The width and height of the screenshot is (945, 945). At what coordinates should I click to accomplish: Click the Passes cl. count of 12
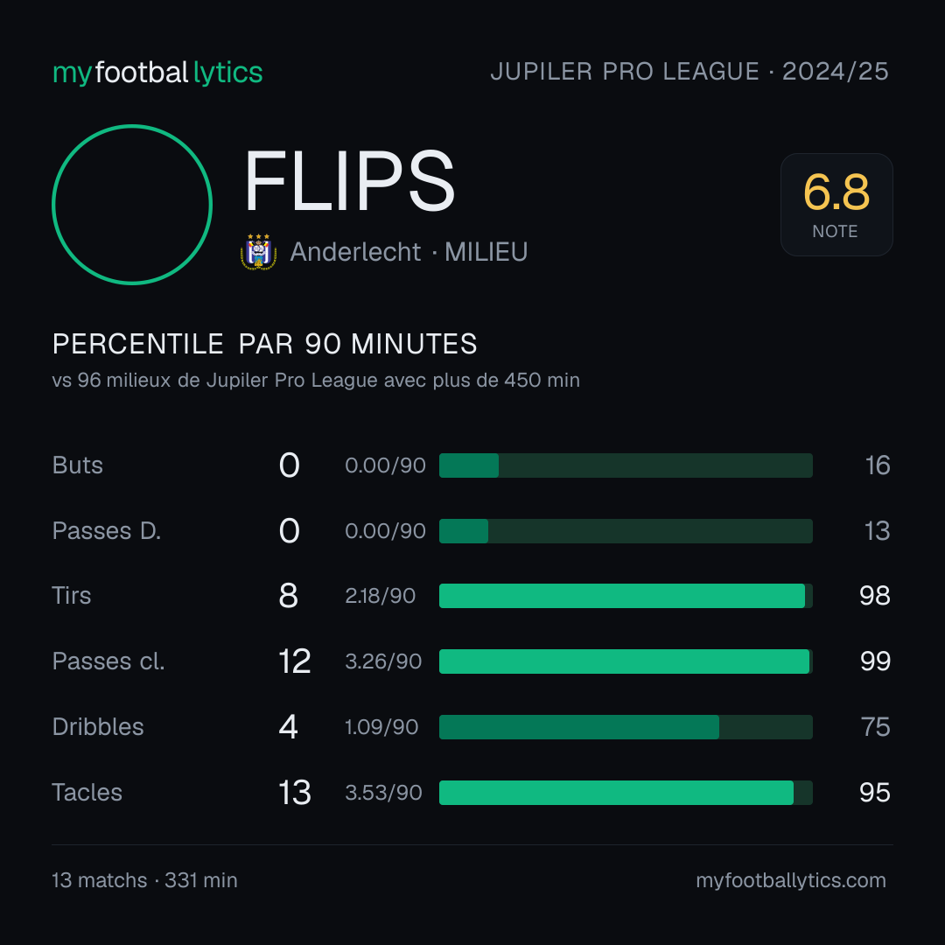point(295,661)
